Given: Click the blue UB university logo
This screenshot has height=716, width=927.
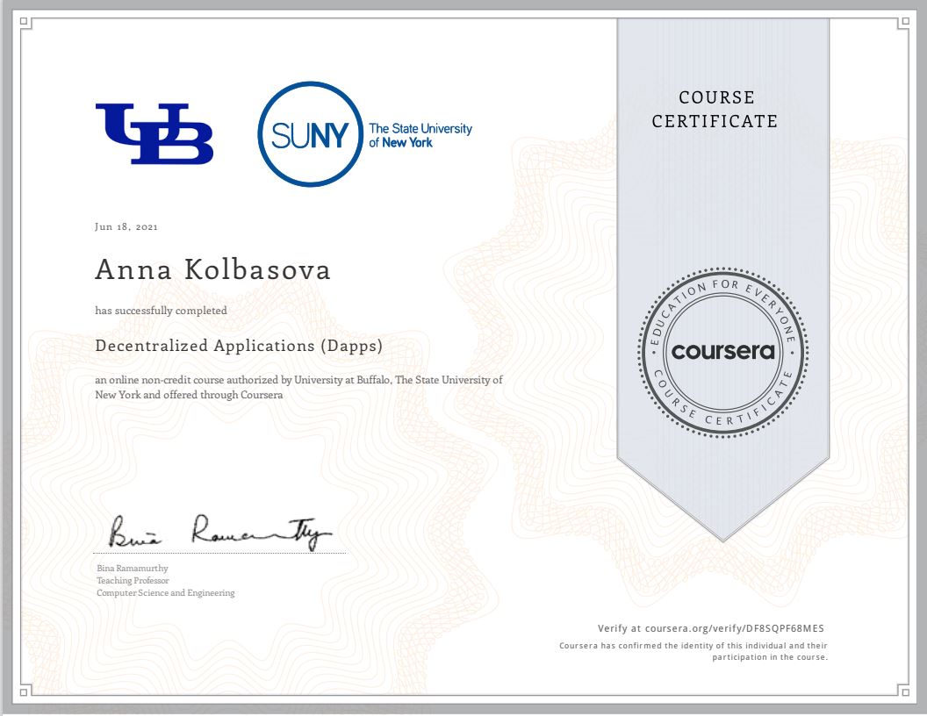Looking at the screenshot, I should (x=154, y=133).
